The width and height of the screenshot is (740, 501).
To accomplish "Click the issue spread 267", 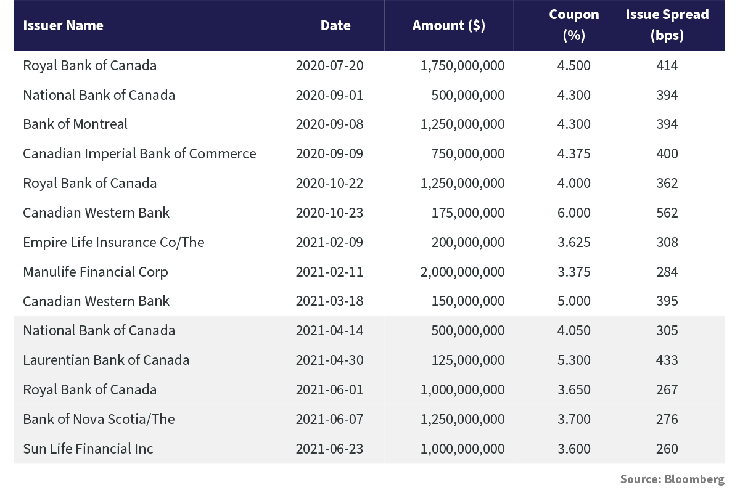I will click(667, 389).
